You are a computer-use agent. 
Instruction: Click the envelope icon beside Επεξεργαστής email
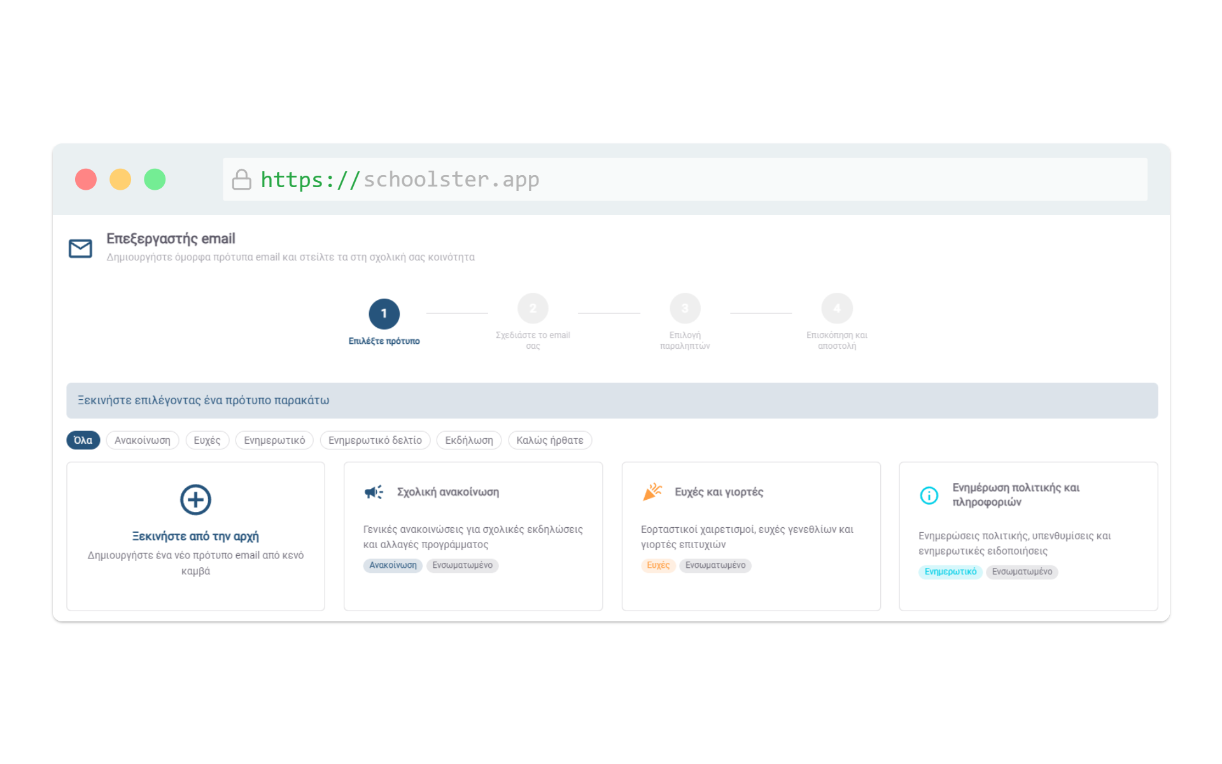(x=80, y=248)
